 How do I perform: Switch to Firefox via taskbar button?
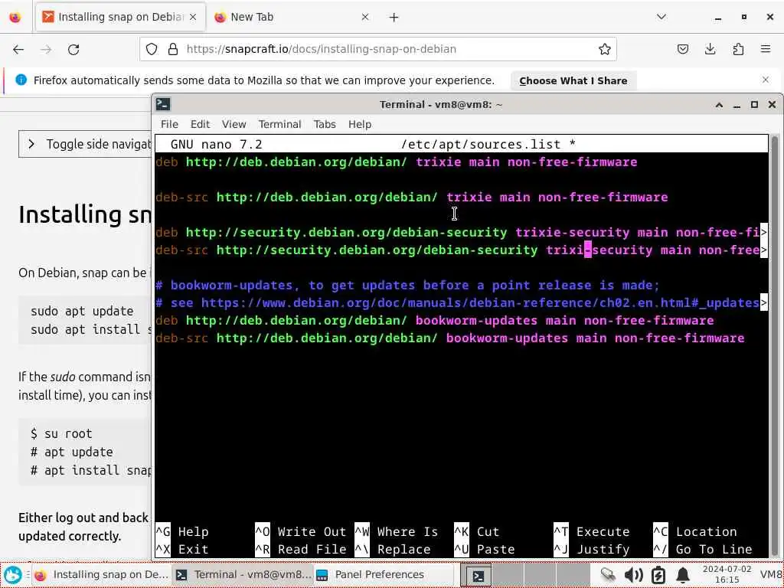pyautogui.click(x=102, y=574)
